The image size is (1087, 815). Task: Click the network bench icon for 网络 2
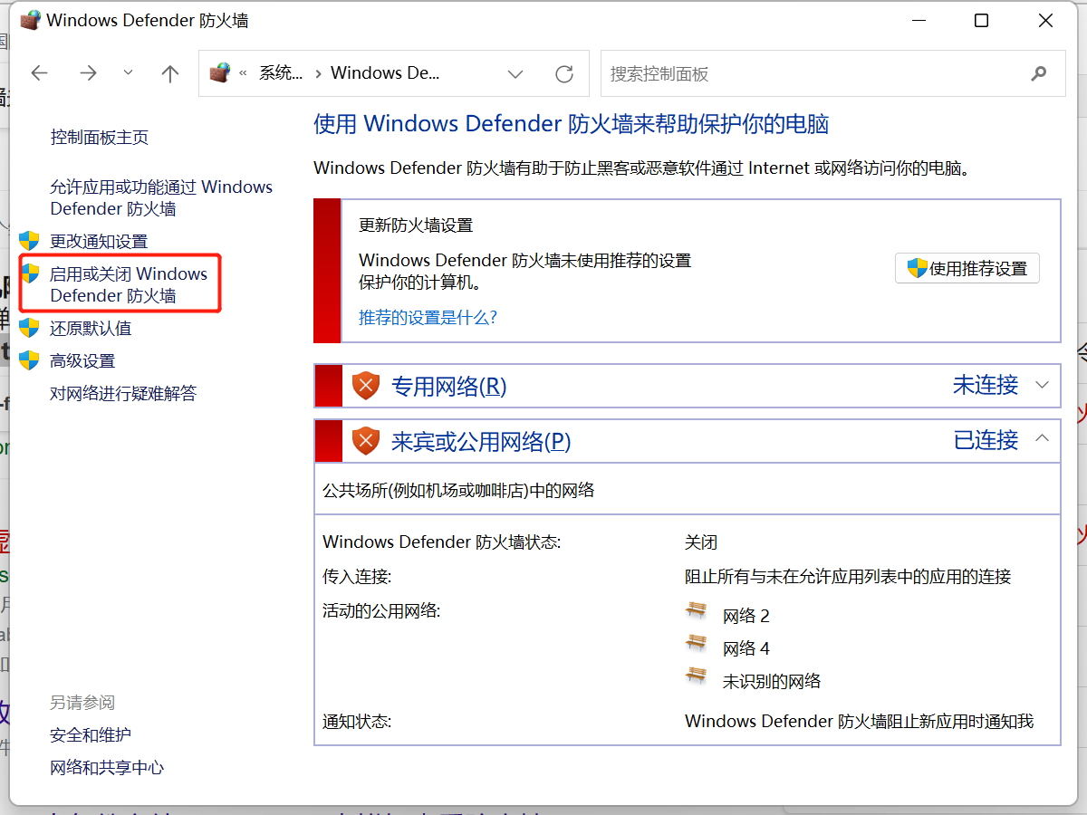[x=697, y=611]
